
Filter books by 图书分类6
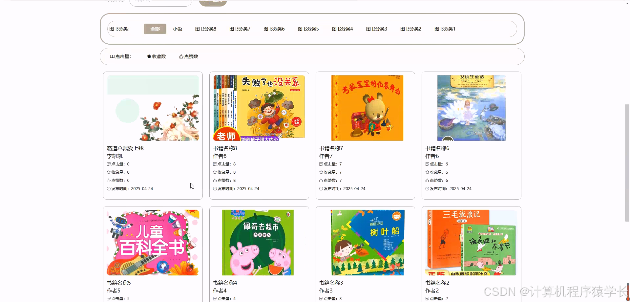pyautogui.click(x=274, y=29)
